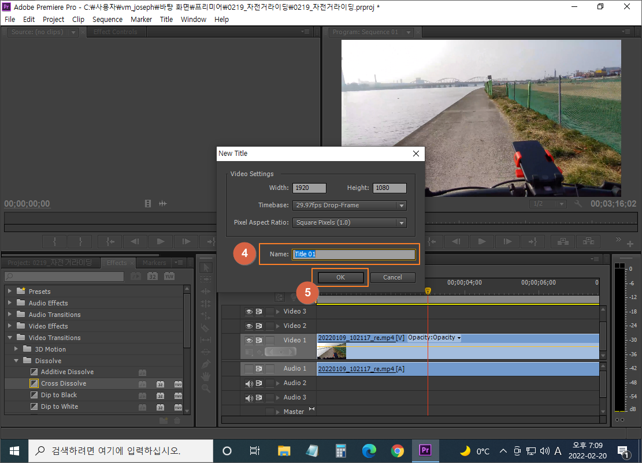
Task: Mute Audio 3 track speaker toggle
Action: (248, 398)
